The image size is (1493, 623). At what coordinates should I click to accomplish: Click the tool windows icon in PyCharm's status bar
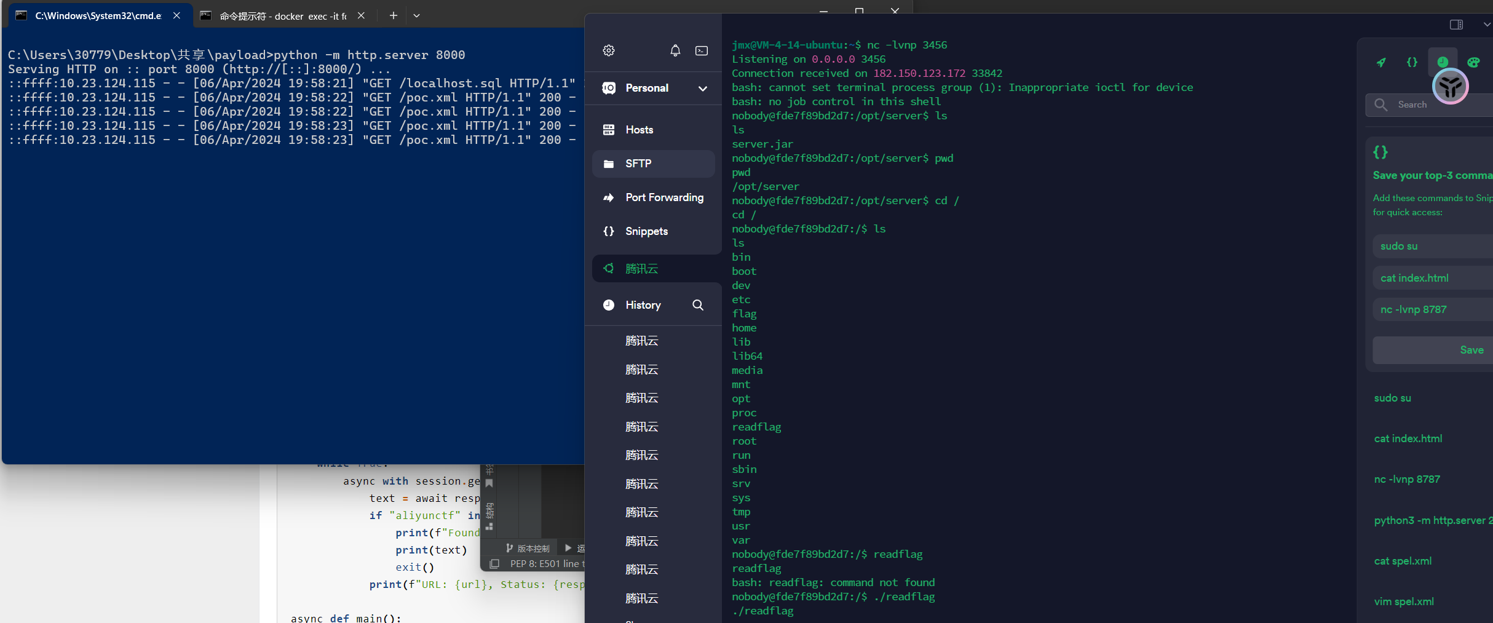click(x=494, y=564)
